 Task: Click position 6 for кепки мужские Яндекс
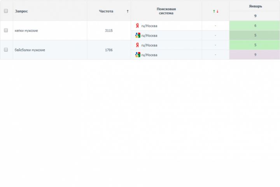(x=255, y=26)
